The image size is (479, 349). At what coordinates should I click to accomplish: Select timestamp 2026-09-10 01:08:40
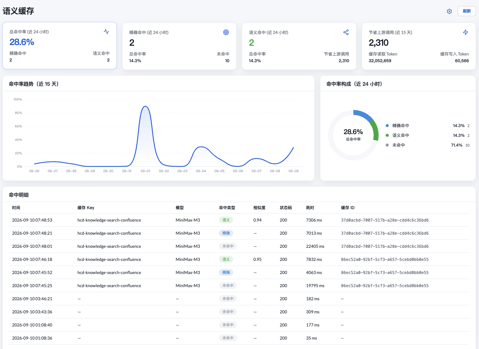[x=32, y=325]
